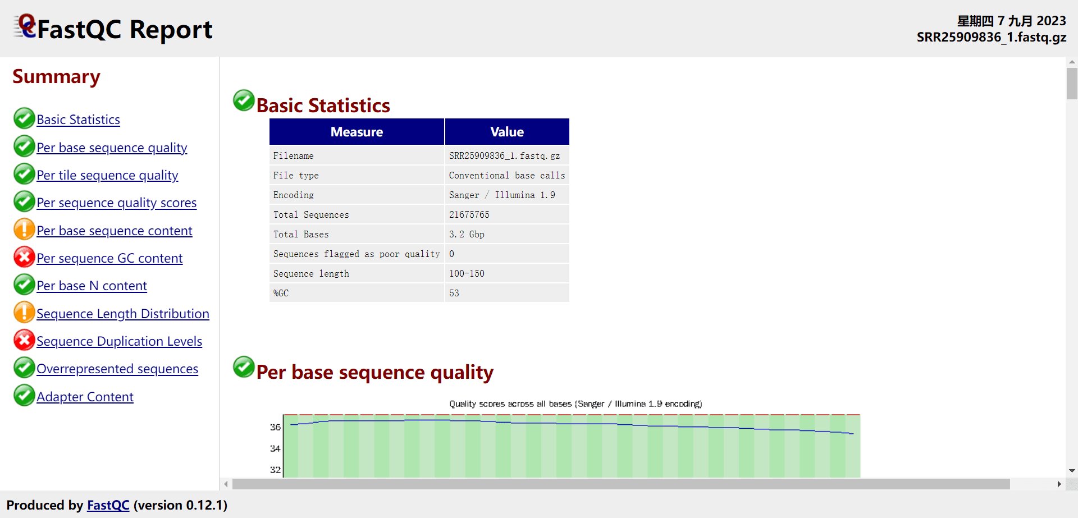Viewport: 1078px width, 518px height.
Task: Select the Filename value SRR25909836_1.fastq.gz cell
Action: tap(507, 155)
